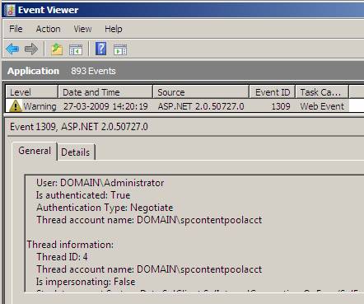Click the Thread information: heading
Screen dimensions: 364x304
point(70,245)
